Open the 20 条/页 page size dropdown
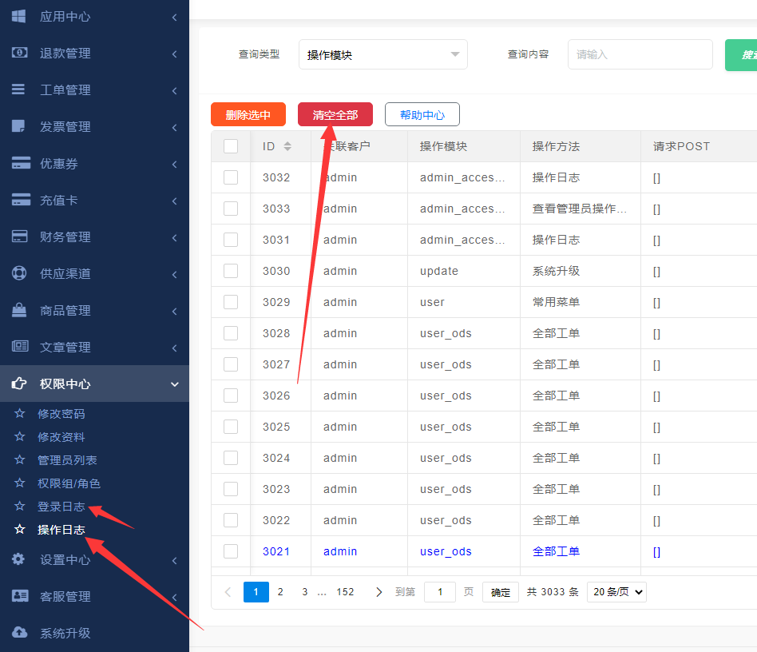 [616, 592]
